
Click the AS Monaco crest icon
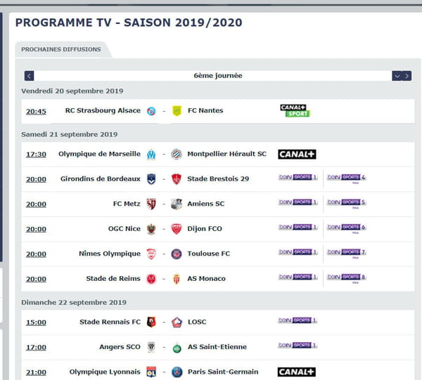(x=177, y=279)
